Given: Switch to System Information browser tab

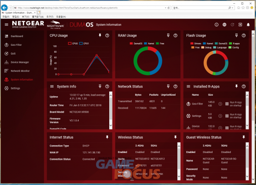Looking at the screenshot, I should point(19,13).
